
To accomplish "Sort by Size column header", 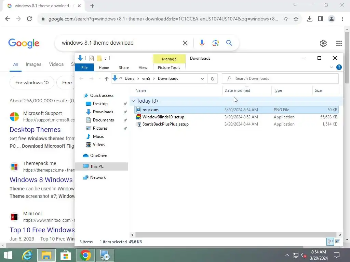I will click(318, 90).
